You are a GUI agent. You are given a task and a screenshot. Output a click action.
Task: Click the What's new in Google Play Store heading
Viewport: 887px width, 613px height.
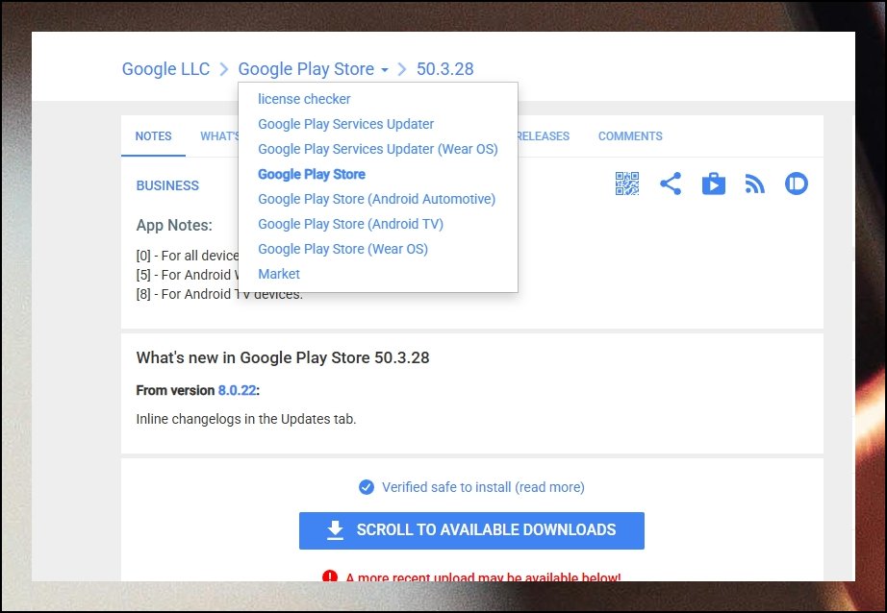[282, 357]
